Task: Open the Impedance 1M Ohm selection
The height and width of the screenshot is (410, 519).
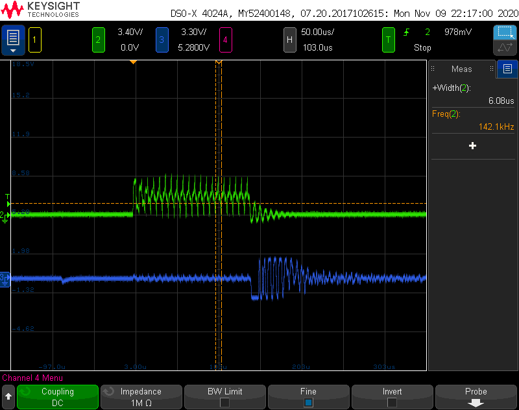Action: click(141, 396)
